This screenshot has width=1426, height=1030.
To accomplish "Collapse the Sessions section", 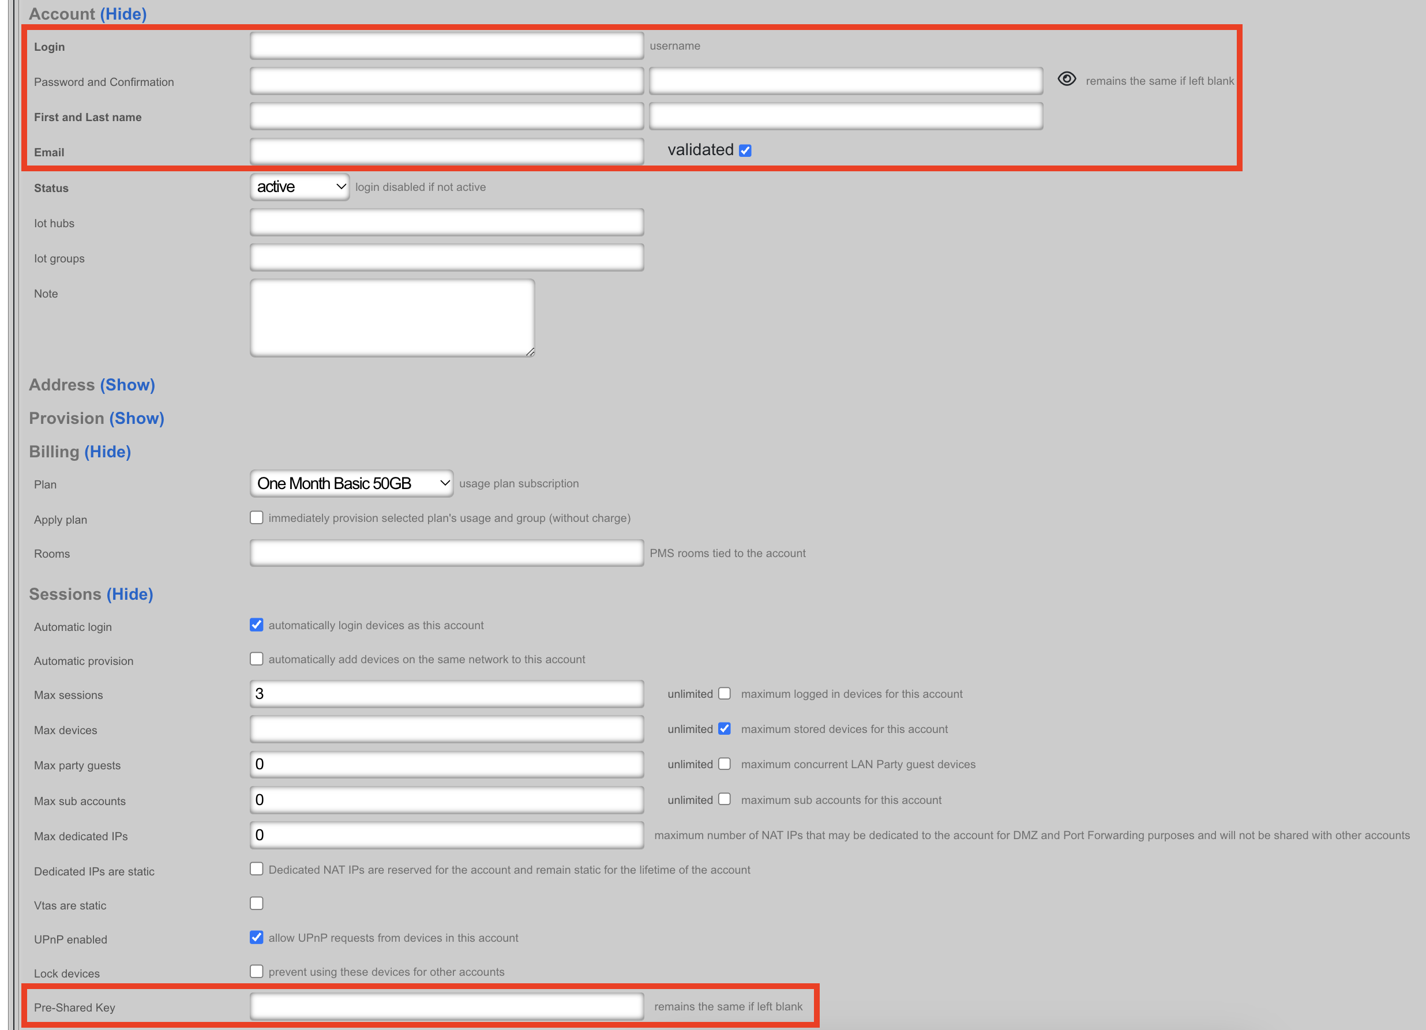I will tap(130, 595).
